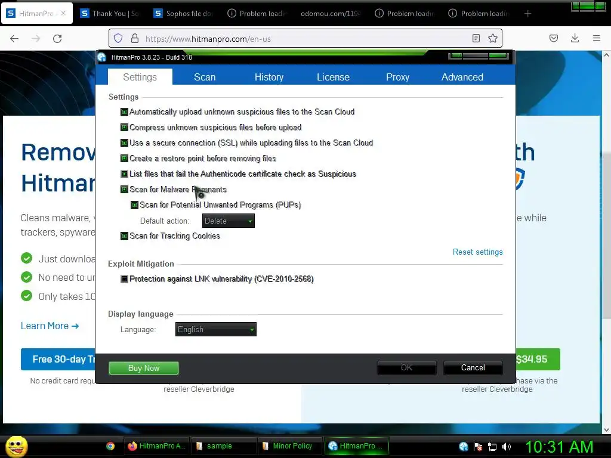Image resolution: width=611 pixels, height=458 pixels.
Task: Click the OK button
Action: 407,367
